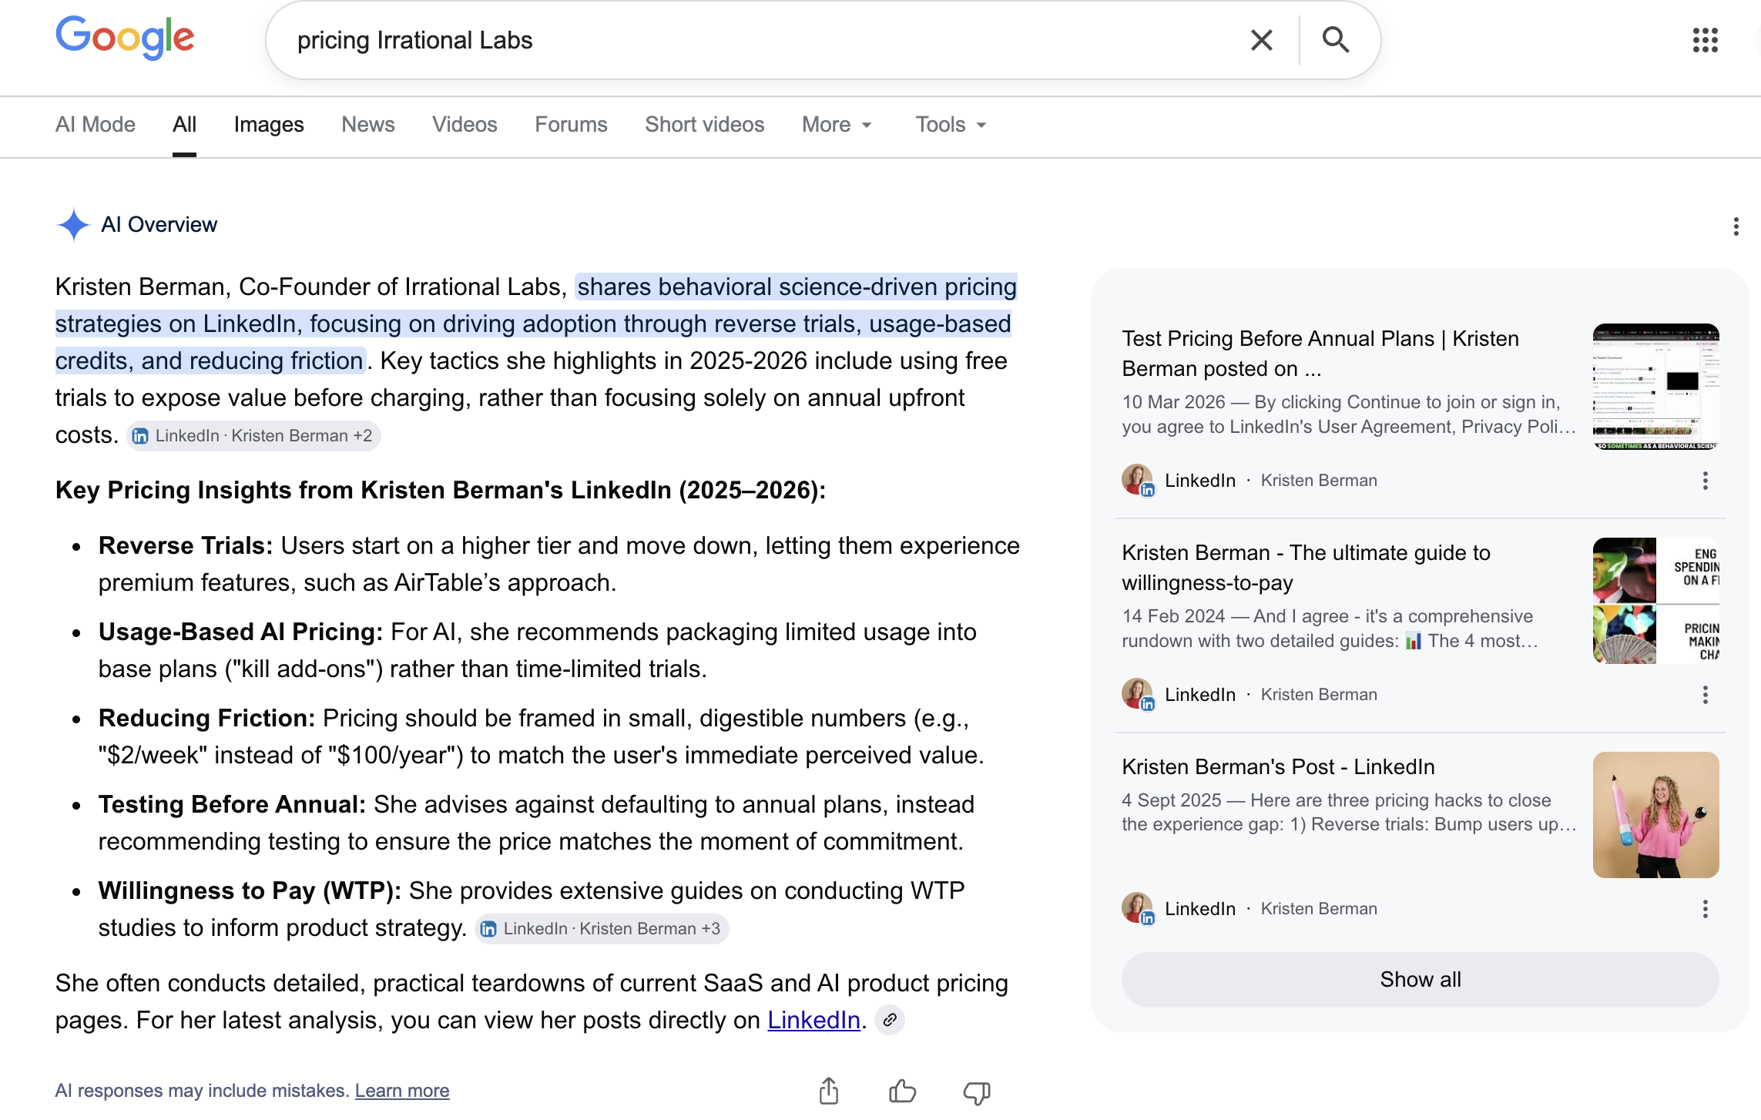Switch to Short videos tab
Screen dimensions: 1761x1120
[x=704, y=125]
